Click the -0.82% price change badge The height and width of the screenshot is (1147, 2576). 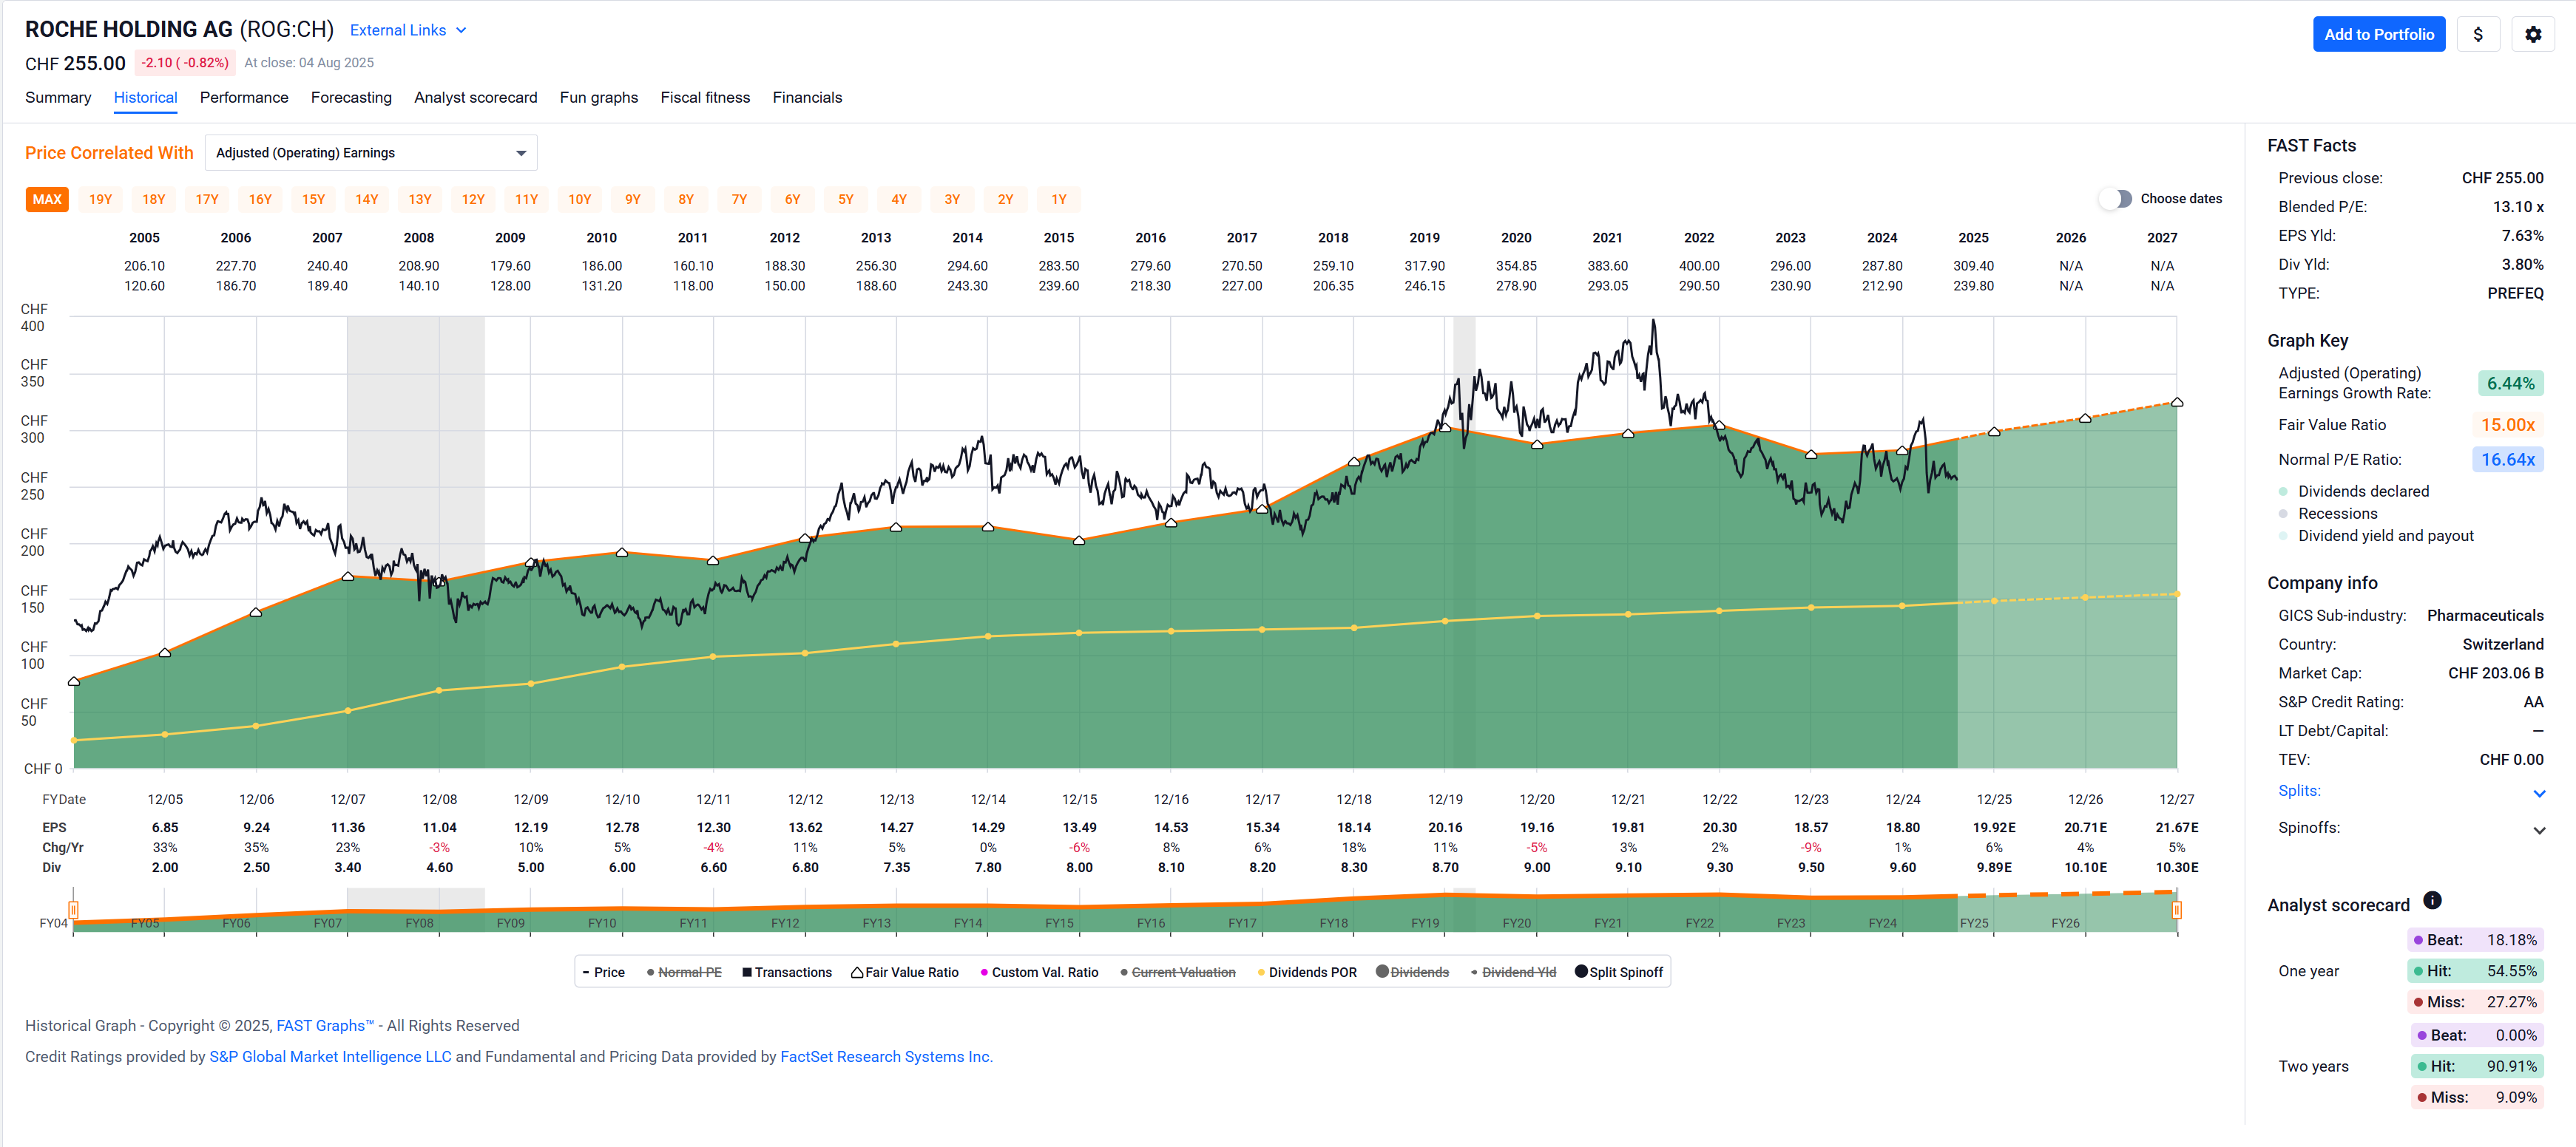click(x=185, y=63)
